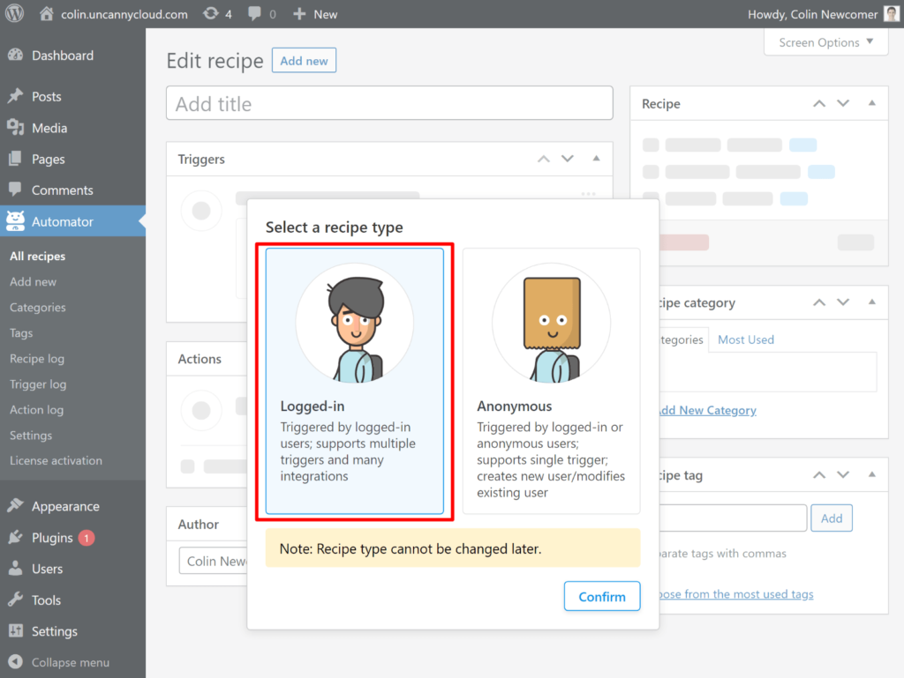Viewport: 904px width, 678px height.
Task: Click the recipe tag text input
Action: [732, 518]
